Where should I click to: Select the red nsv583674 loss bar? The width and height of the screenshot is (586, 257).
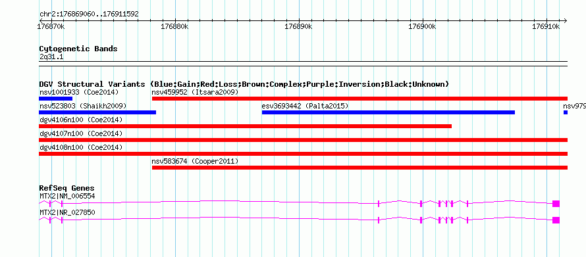click(x=360, y=168)
